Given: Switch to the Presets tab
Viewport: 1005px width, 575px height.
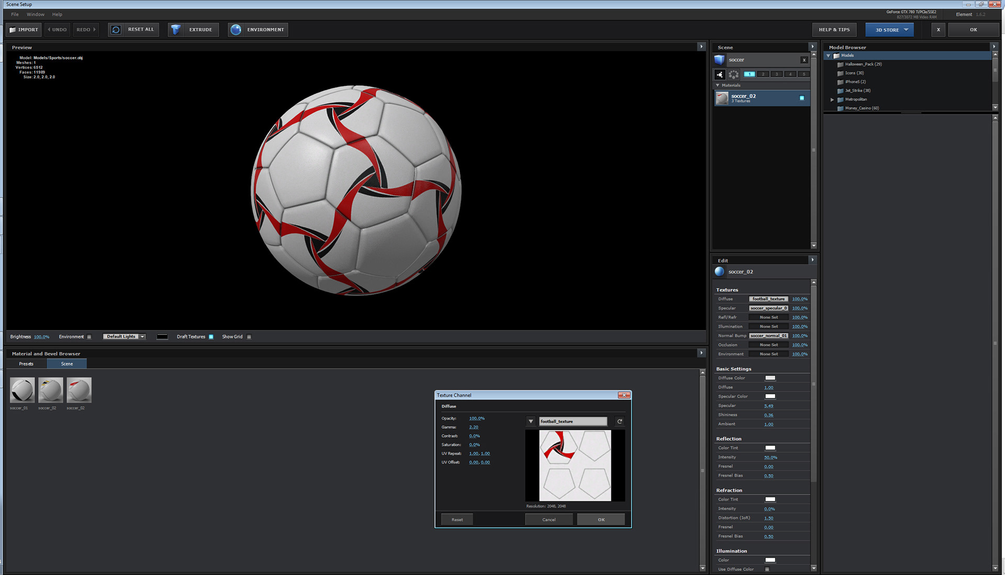Looking at the screenshot, I should click(x=26, y=364).
